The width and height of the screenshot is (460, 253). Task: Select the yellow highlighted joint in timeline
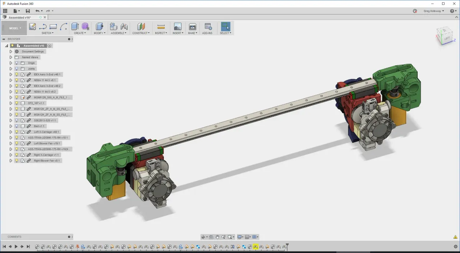[256, 247]
